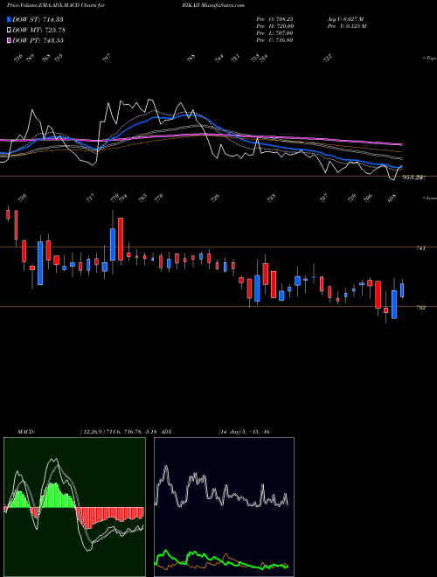Select the 'DOW MT: 725.78' legend text

pos(39,30)
